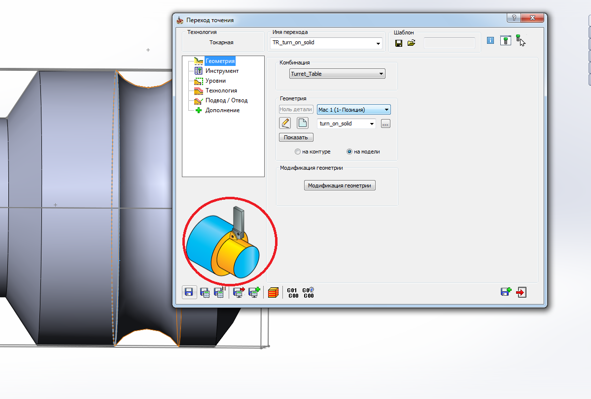Click the Save operation floppy icon
This screenshot has height=399, width=591.
click(x=189, y=292)
